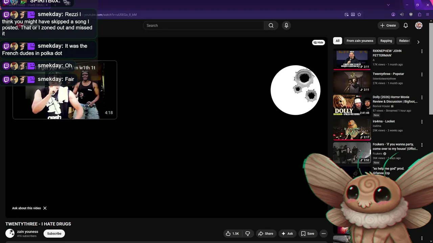Click title 'ira4ma - Locket'

(384, 121)
